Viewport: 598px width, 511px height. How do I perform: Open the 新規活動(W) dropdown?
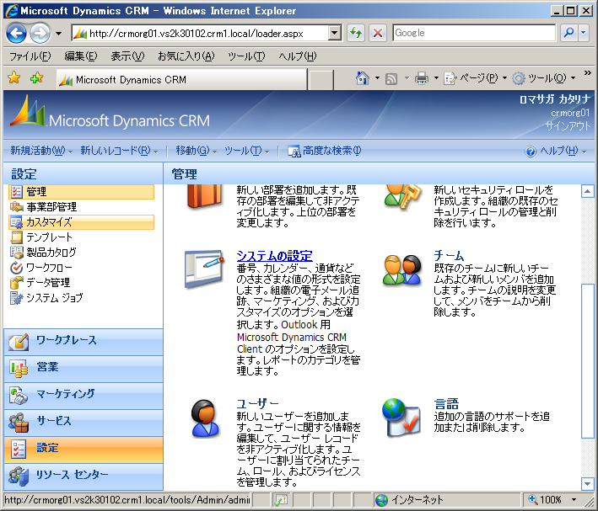pos(41,151)
